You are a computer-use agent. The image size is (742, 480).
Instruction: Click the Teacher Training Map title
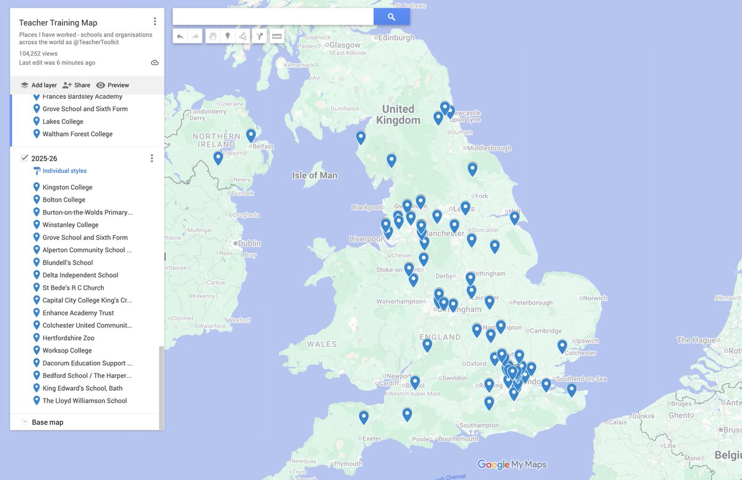click(58, 23)
